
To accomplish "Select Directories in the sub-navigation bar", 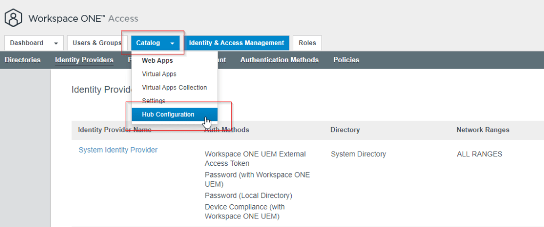I will coord(22,60).
